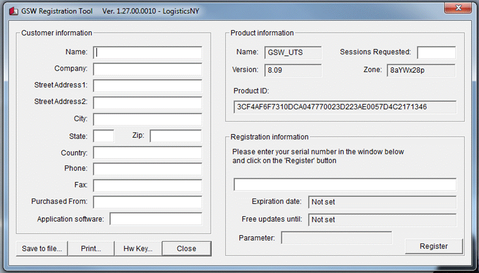The image size is (479, 273).
Task: Click the Free updates until field
Action: pos(382,219)
